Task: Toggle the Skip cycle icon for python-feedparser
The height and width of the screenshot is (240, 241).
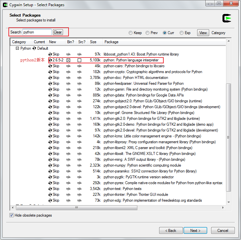Action: (50, 83)
